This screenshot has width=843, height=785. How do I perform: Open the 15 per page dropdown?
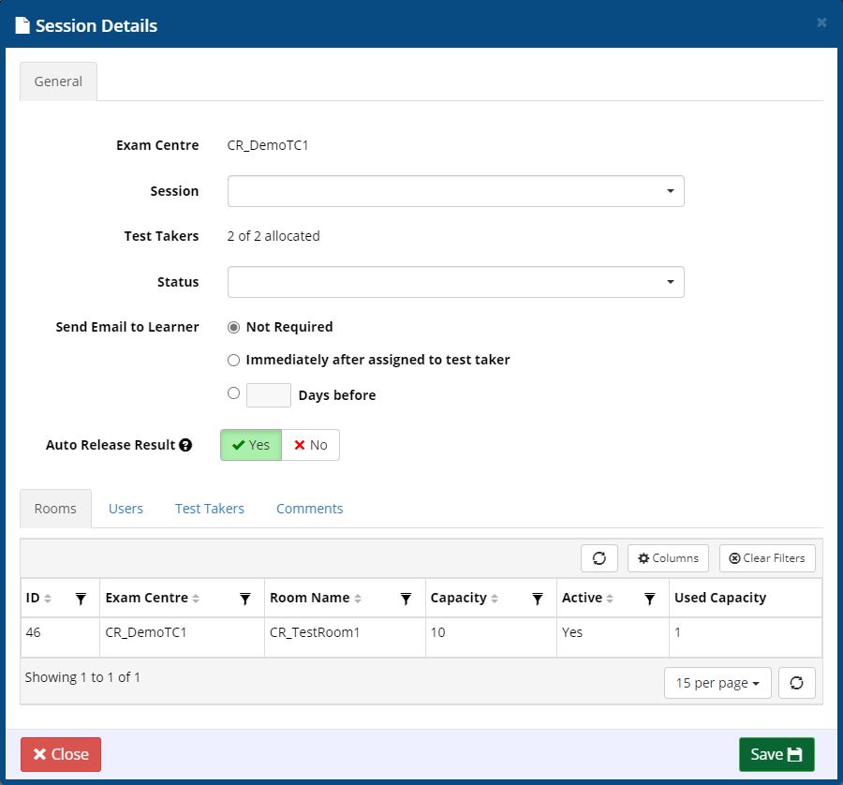coord(717,683)
